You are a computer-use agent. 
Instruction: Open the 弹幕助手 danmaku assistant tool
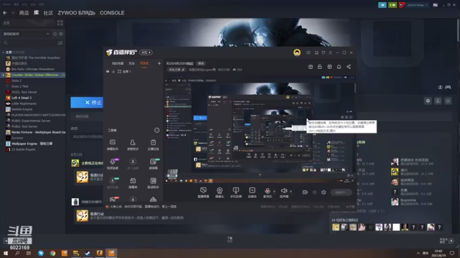tap(112, 145)
